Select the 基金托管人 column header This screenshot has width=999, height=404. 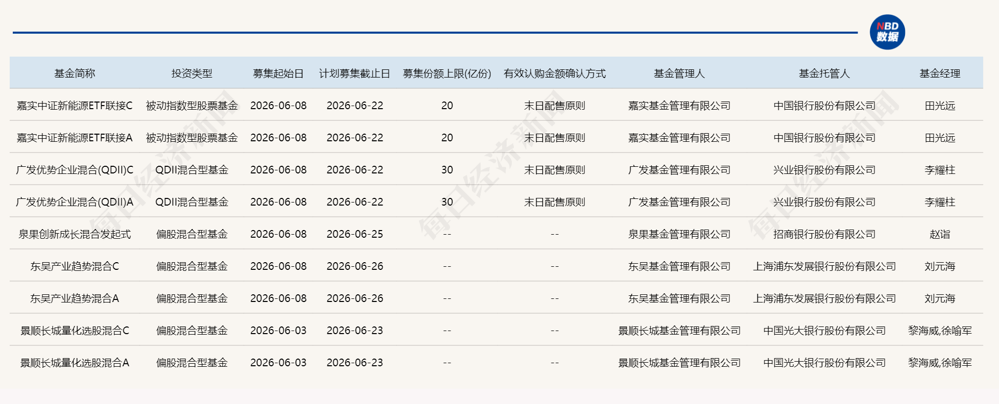[x=824, y=73]
